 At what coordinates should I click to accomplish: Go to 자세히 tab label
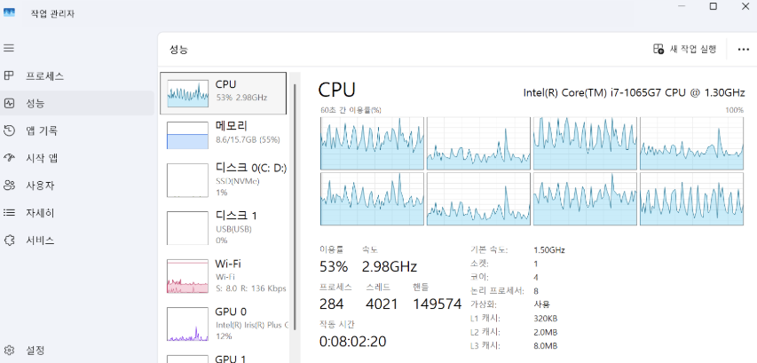click(40, 213)
